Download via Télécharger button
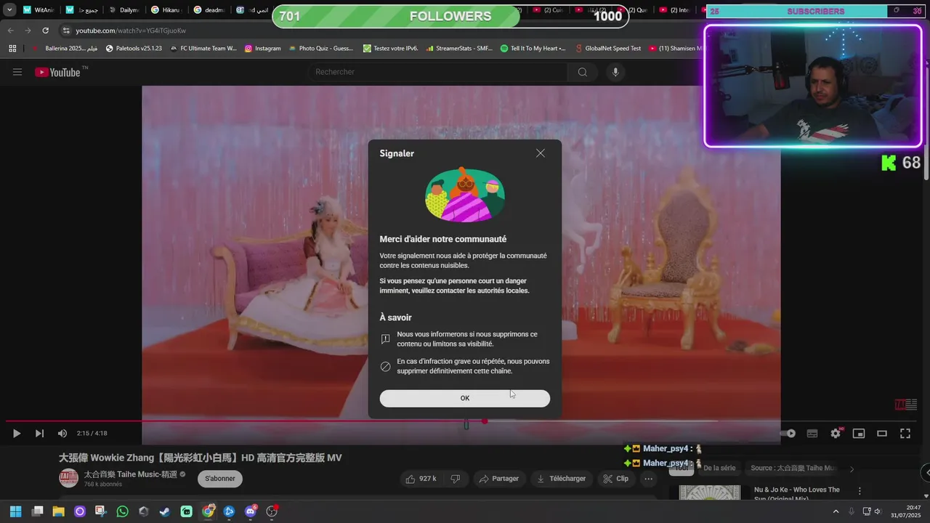This screenshot has height=523, width=930. 562,479
